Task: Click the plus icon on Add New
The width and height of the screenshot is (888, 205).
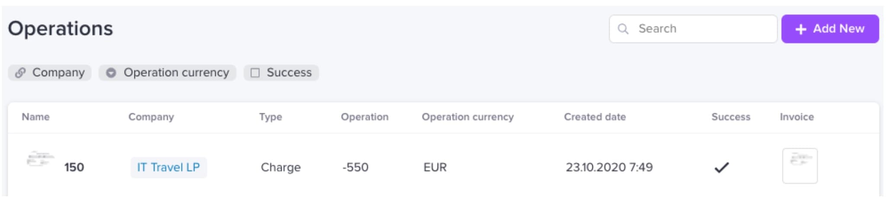Action: (x=801, y=29)
